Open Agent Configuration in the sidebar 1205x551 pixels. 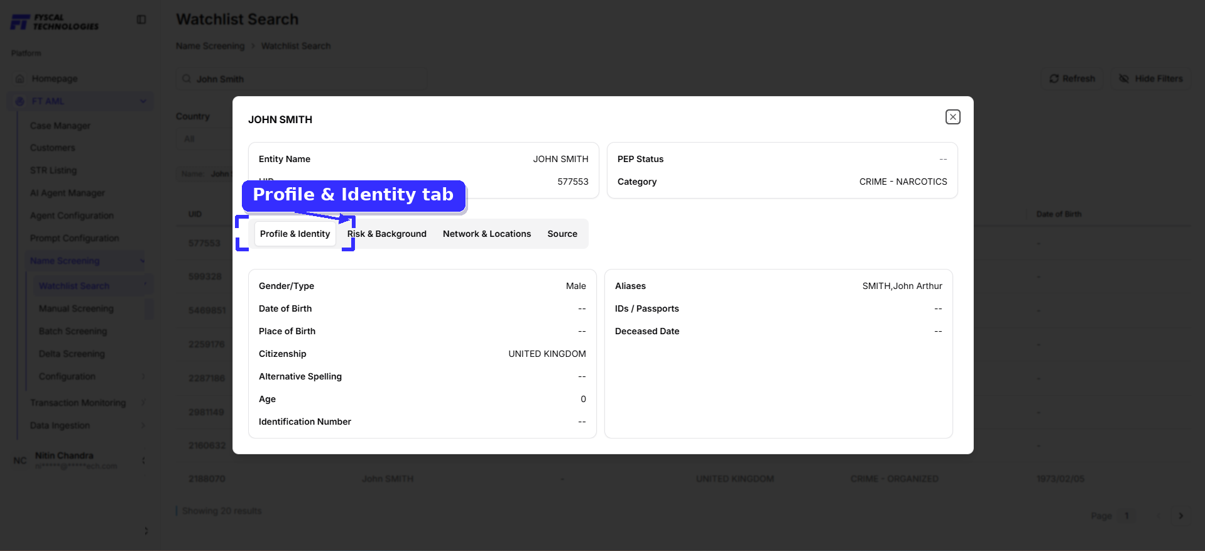[72, 215]
